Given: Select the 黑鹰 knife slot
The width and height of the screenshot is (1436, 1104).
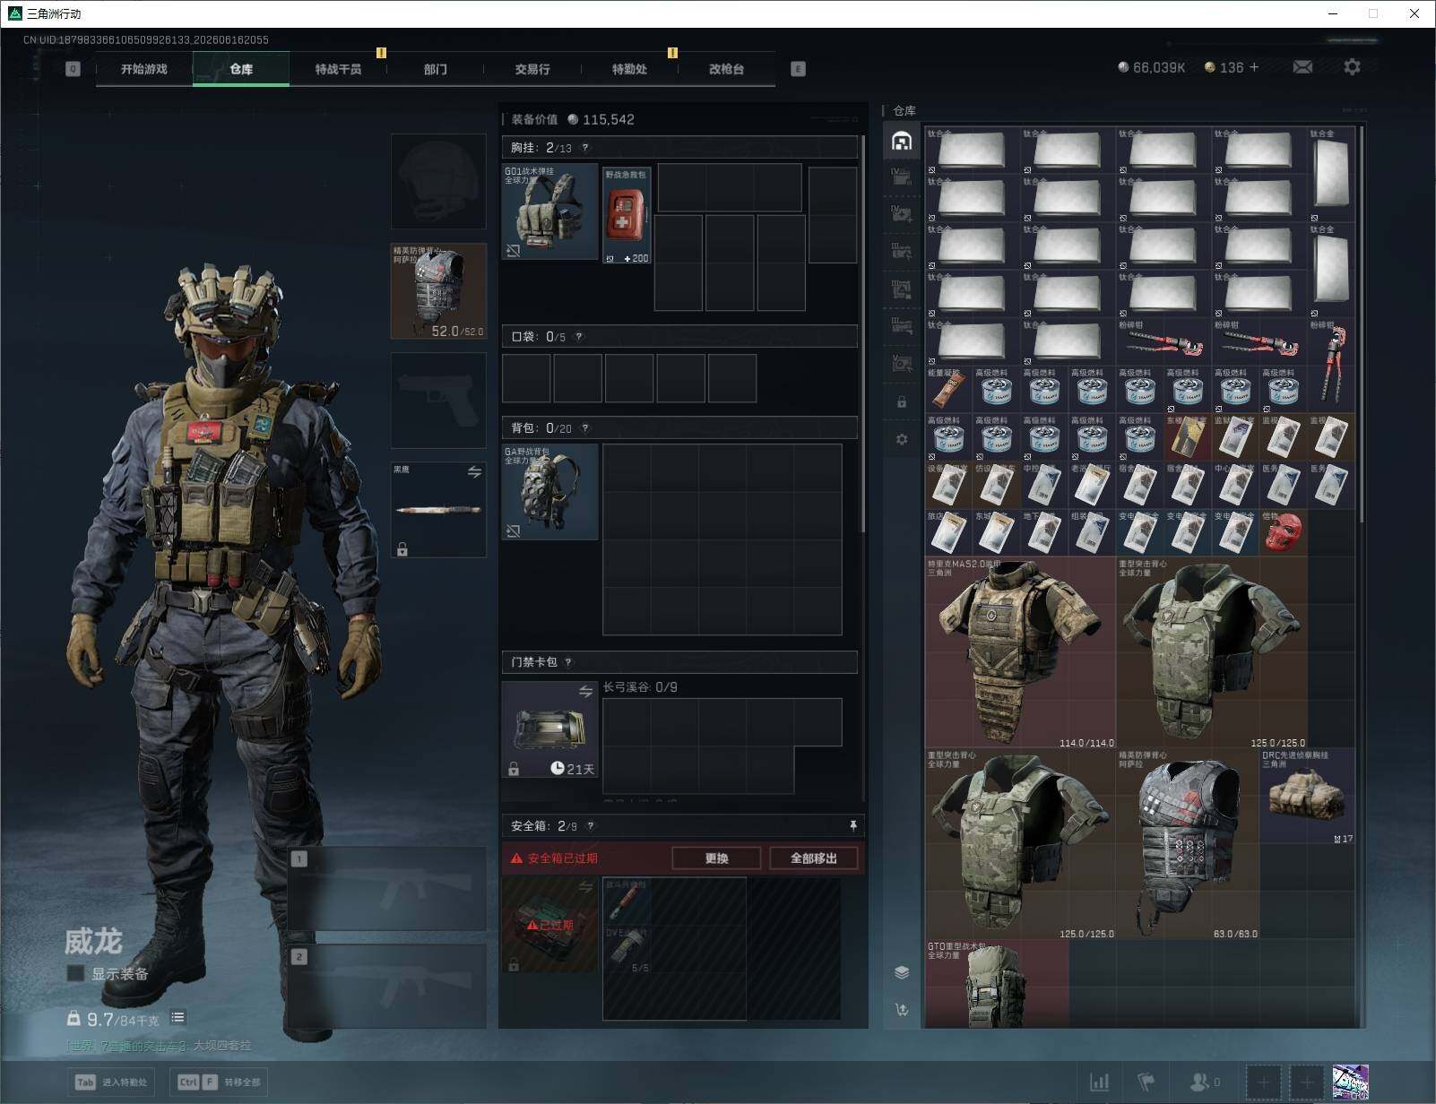Looking at the screenshot, I should pyautogui.click(x=438, y=510).
